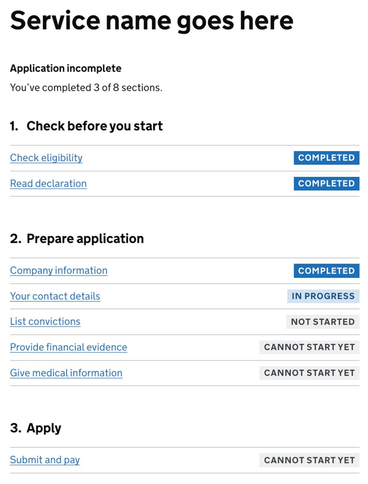Click the Service name goes here title
The width and height of the screenshot is (368, 484).
tap(152, 21)
